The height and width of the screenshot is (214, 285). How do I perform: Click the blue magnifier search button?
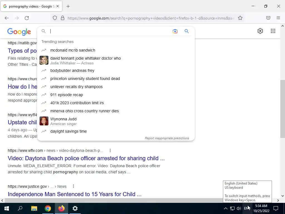tap(186, 31)
